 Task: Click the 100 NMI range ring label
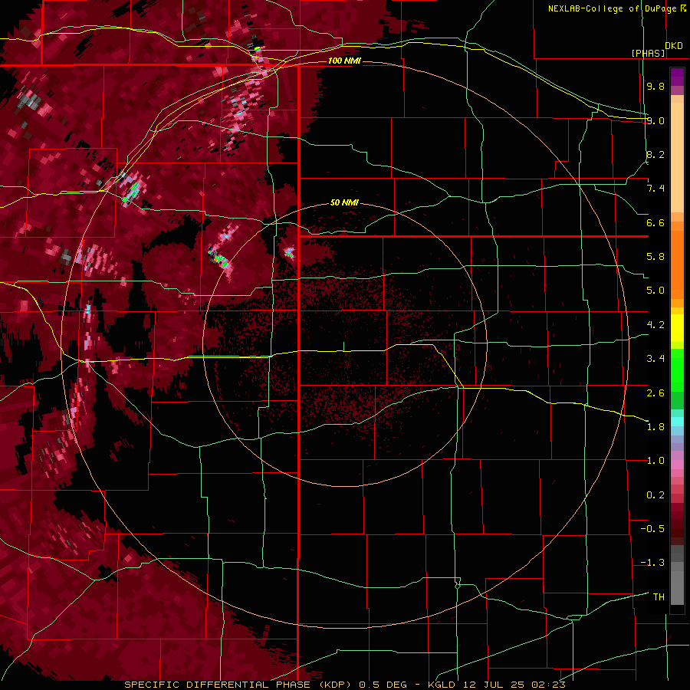pyautogui.click(x=344, y=61)
